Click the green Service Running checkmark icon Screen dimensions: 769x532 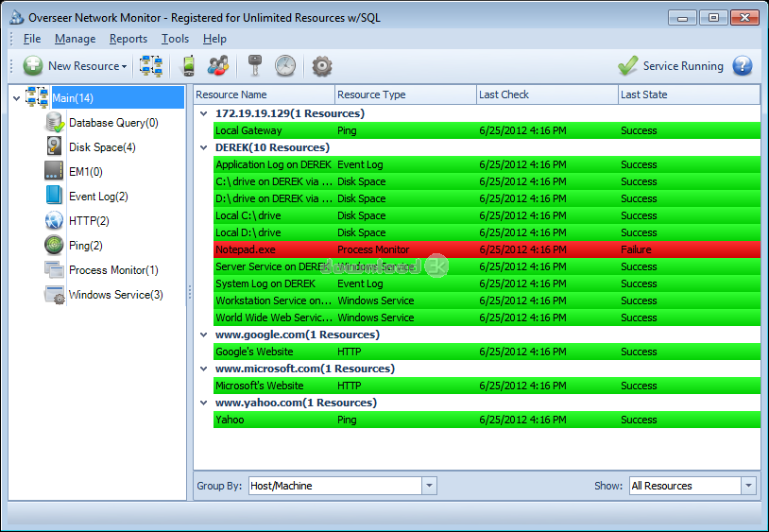click(627, 66)
